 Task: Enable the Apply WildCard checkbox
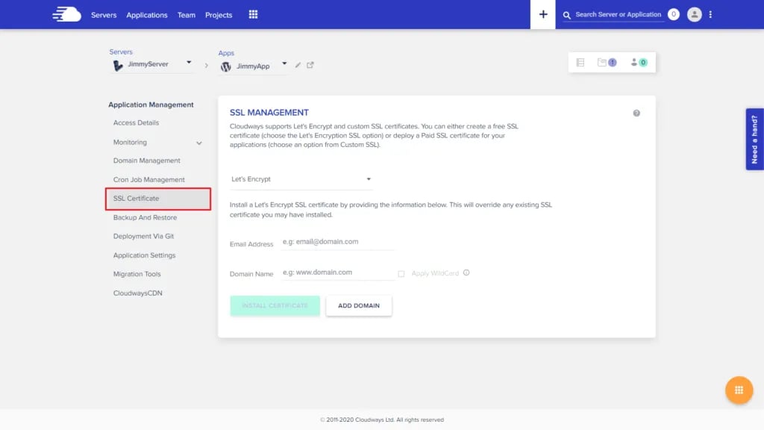tap(401, 273)
